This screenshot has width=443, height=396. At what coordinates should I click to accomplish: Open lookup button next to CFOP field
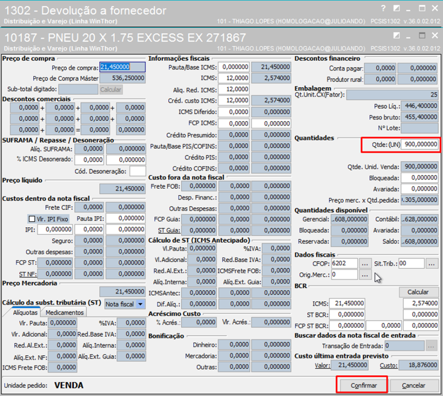click(366, 263)
